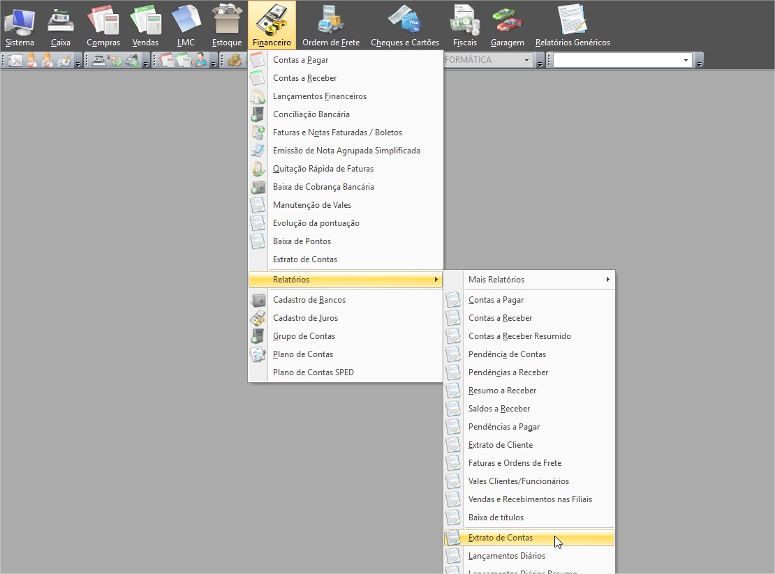This screenshot has height=574, width=775.
Task: Click the cash register toolbar icon
Action: 99,60
